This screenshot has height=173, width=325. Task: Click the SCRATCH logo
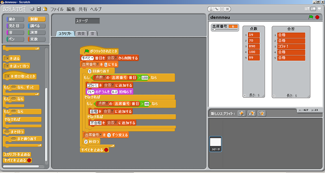click(x=14, y=9)
